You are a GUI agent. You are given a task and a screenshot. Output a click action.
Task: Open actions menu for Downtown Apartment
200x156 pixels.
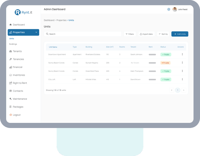click(x=182, y=54)
